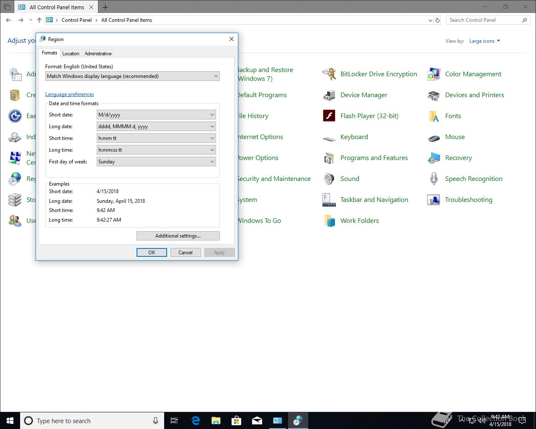The image size is (536, 429).
Task: Open Backup and Restore (Windows 7) item
Action: click(265, 74)
